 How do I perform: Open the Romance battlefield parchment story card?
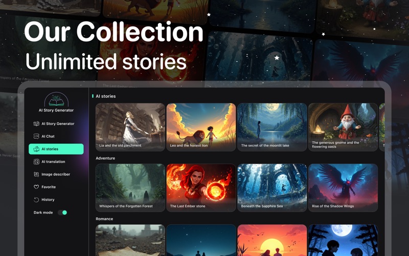point(130,240)
